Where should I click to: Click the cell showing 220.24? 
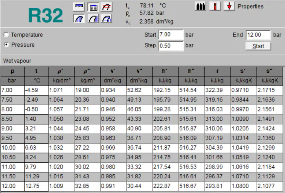165,177
